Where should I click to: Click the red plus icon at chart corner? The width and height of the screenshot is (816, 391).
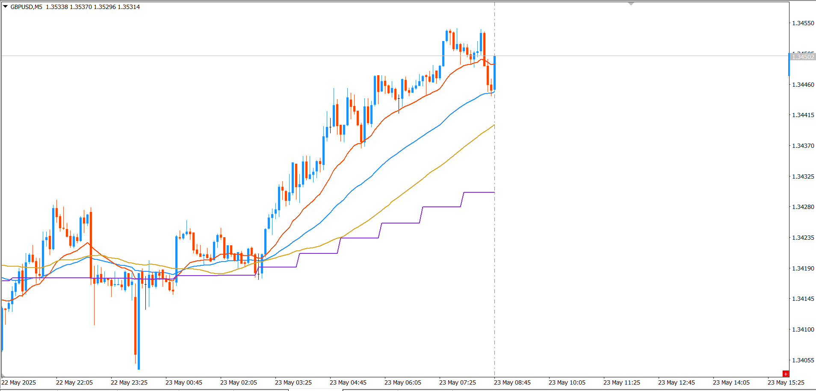[x=786, y=374]
